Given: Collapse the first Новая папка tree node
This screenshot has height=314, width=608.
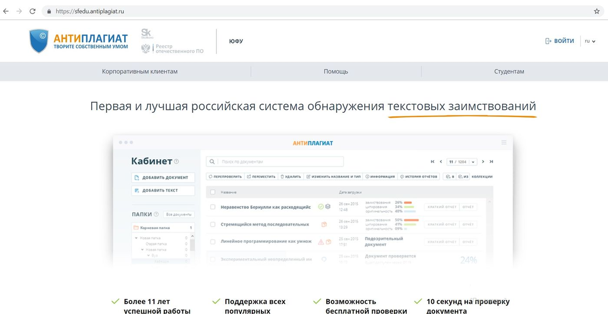Looking at the screenshot, I should [x=136, y=238].
